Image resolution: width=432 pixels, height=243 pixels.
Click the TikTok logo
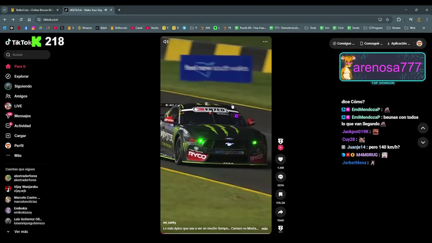coord(19,42)
